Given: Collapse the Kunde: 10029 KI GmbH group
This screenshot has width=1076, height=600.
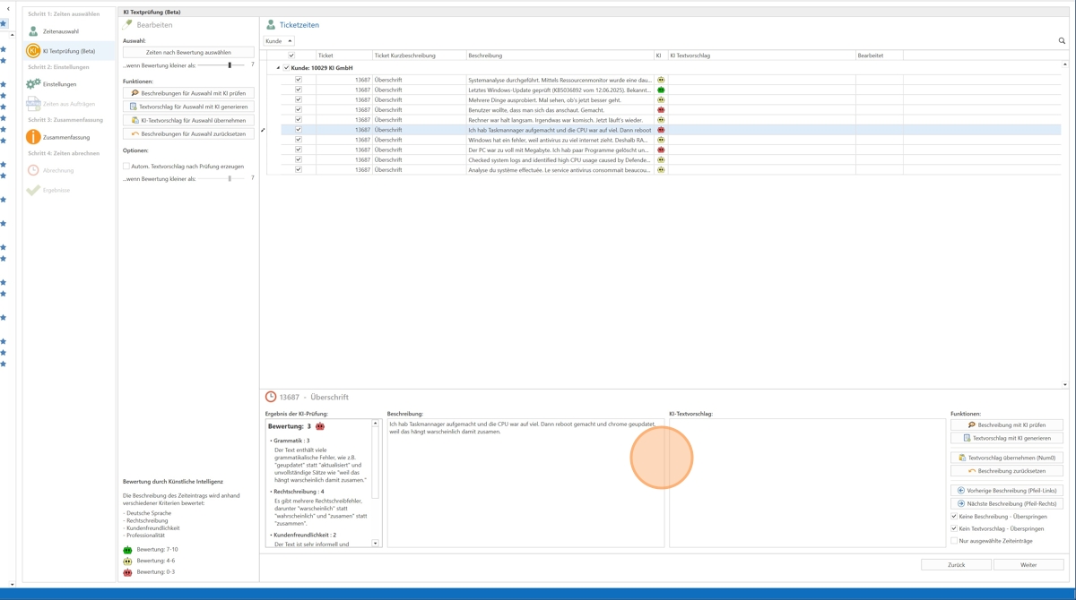Looking at the screenshot, I should 278,68.
